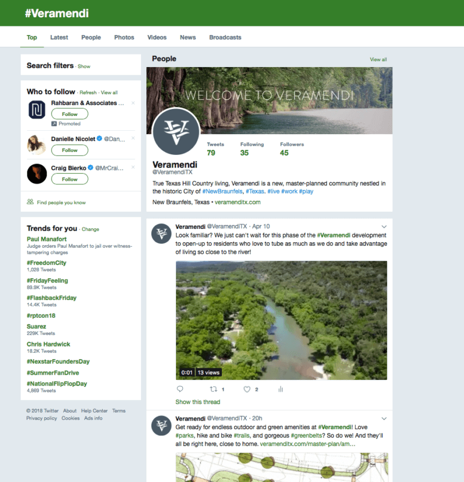Open the master plan map image

[282, 467]
